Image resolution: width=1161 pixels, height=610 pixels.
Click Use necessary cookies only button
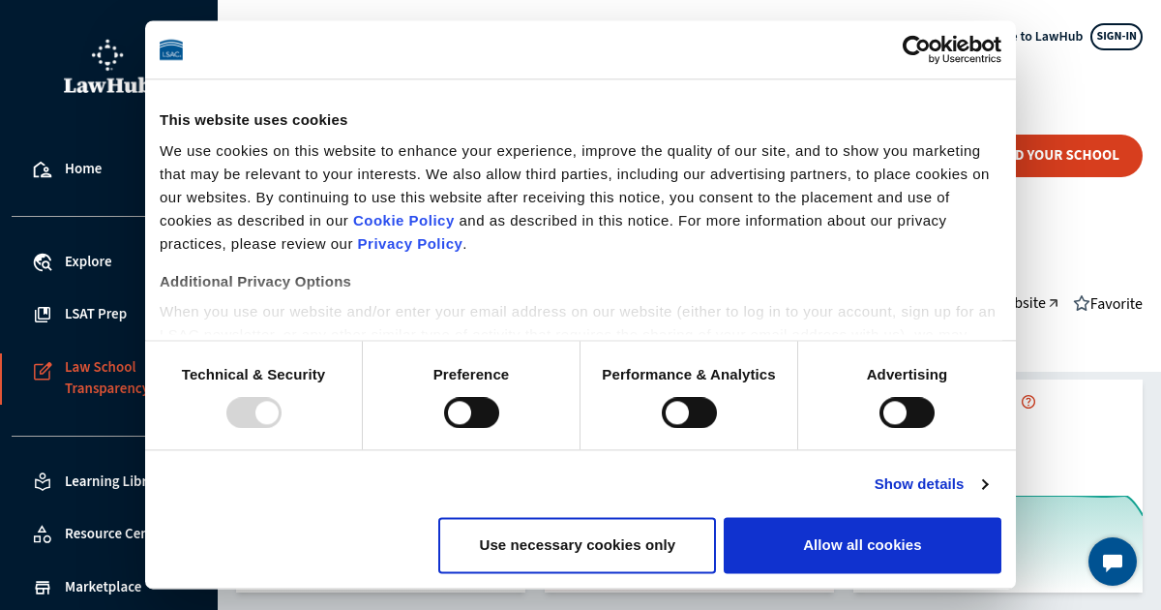pos(577,545)
